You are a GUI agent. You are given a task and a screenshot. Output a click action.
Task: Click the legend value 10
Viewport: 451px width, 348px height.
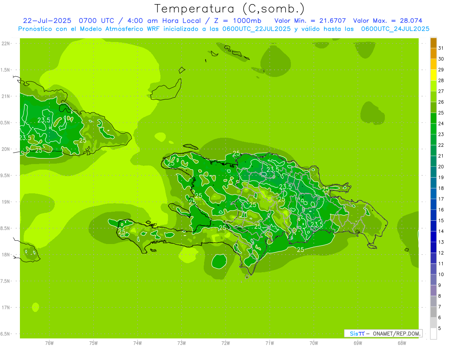[x=441, y=274]
